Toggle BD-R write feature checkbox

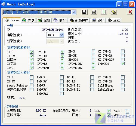[x=92, y=77]
